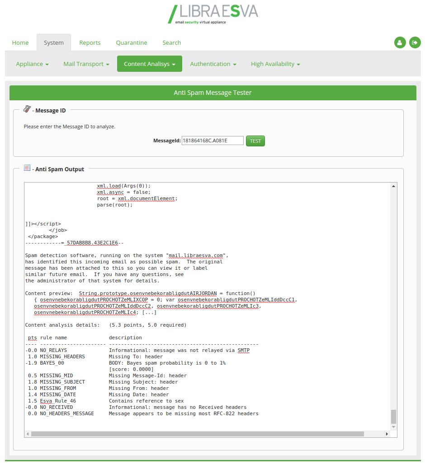Click the paperclip icon beside Message ID

[26, 109]
